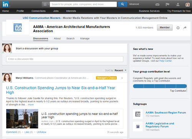Click the blue search magnifier button

click(x=122, y=4)
